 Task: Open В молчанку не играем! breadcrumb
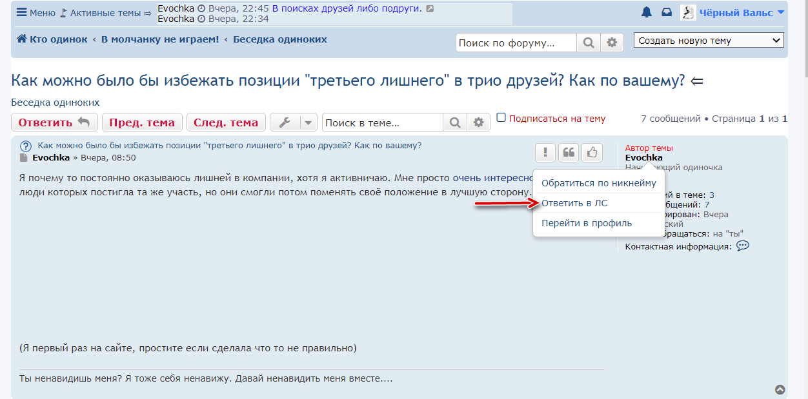[160, 39]
